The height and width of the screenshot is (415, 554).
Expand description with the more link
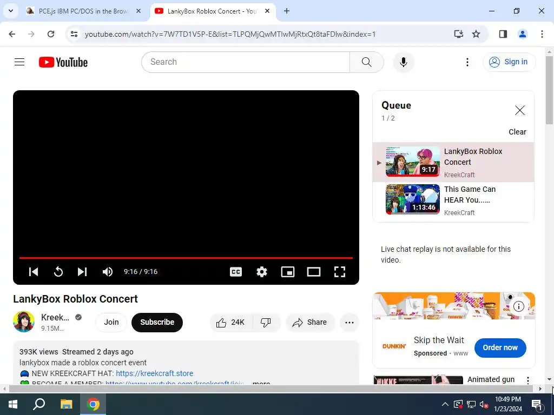click(261, 383)
